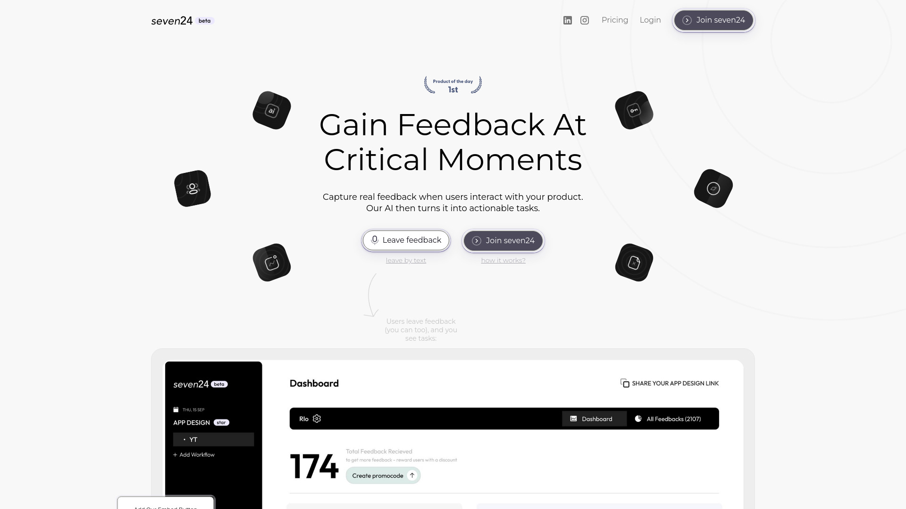Image resolution: width=906 pixels, height=509 pixels.
Task: Click the how it works link below join
Action: click(503, 260)
